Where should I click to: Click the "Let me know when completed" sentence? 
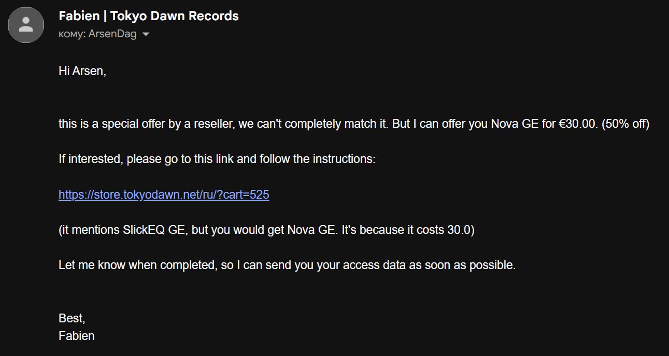pos(137,265)
